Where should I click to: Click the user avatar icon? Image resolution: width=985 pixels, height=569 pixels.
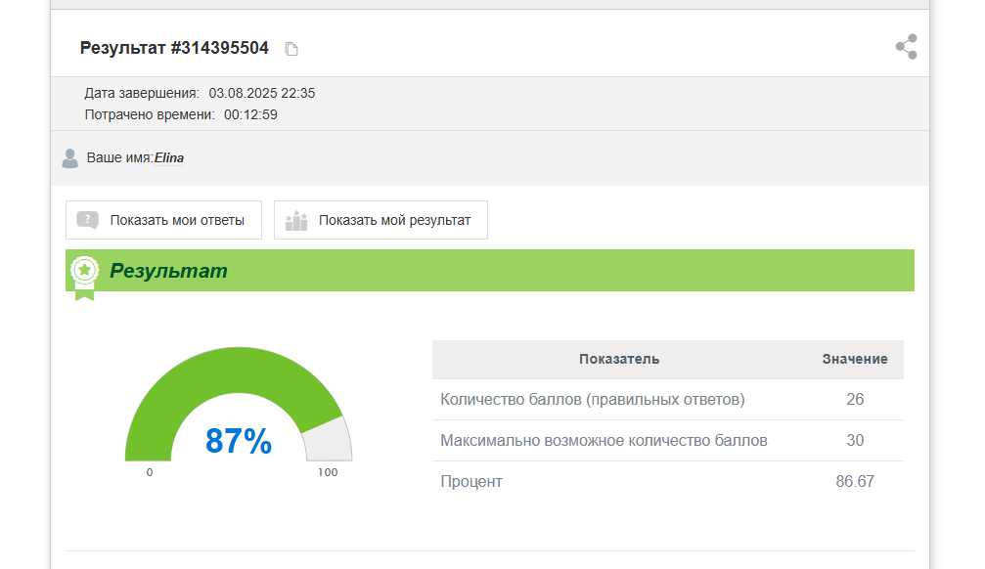click(70, 158)
